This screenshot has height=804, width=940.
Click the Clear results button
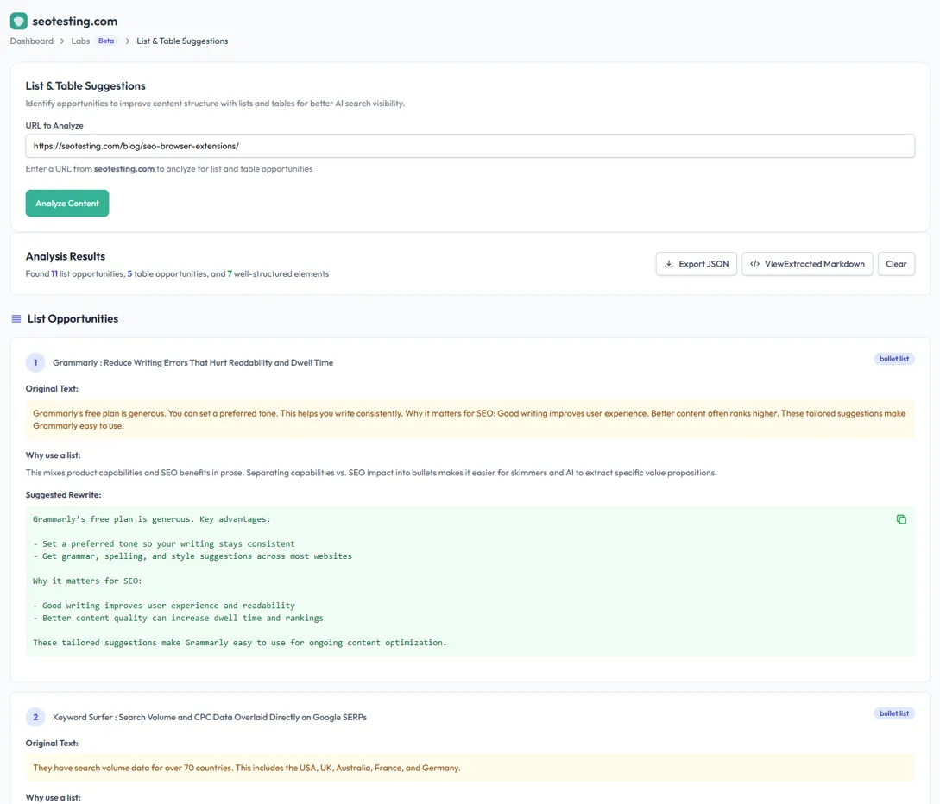[x=896, y=264]
